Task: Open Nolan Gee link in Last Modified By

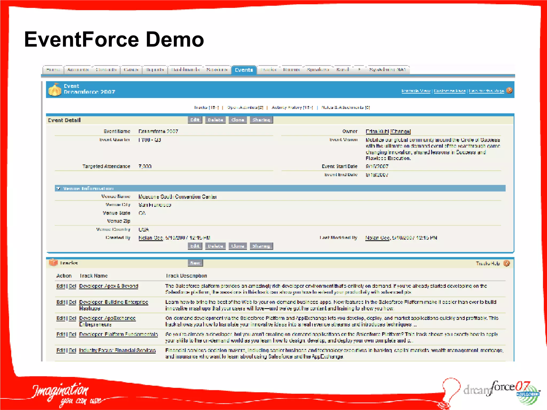Action: (377, 238)
